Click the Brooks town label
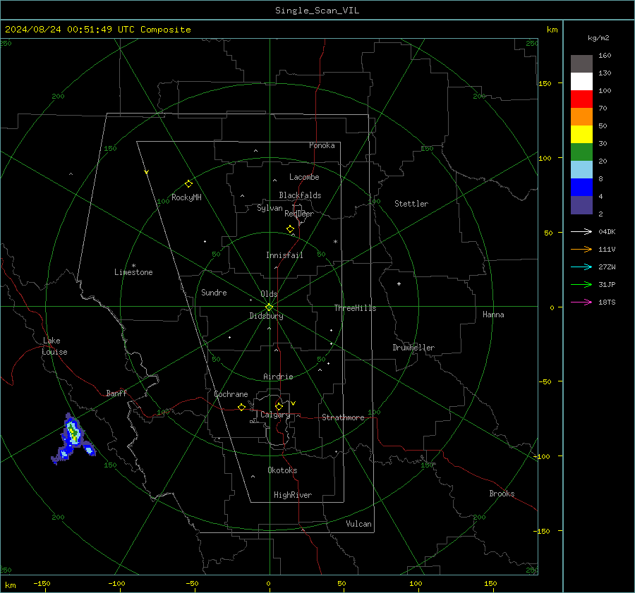Image resolution: width=635 pixels, height=593 pixels. (x=502, y=494)
